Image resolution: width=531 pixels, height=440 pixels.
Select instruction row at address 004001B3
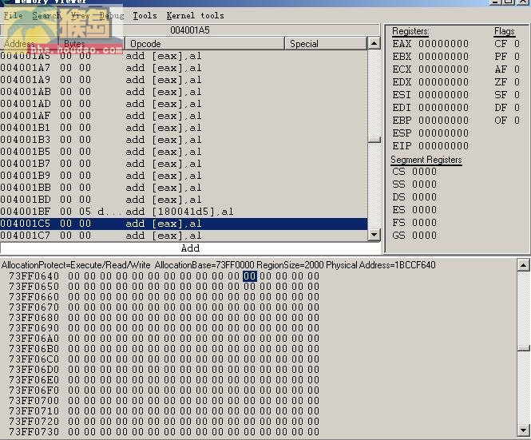tap(184, 140)
